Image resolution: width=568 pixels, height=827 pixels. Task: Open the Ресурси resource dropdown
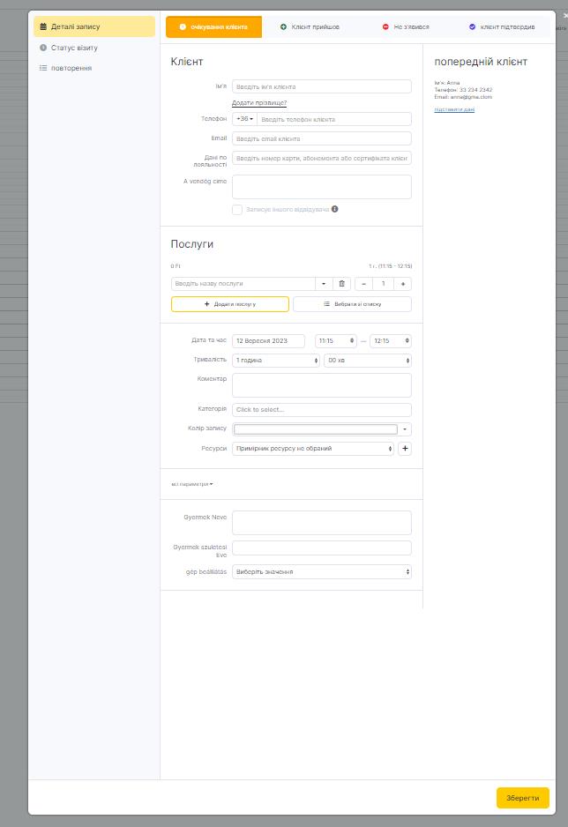coord(313,449)
